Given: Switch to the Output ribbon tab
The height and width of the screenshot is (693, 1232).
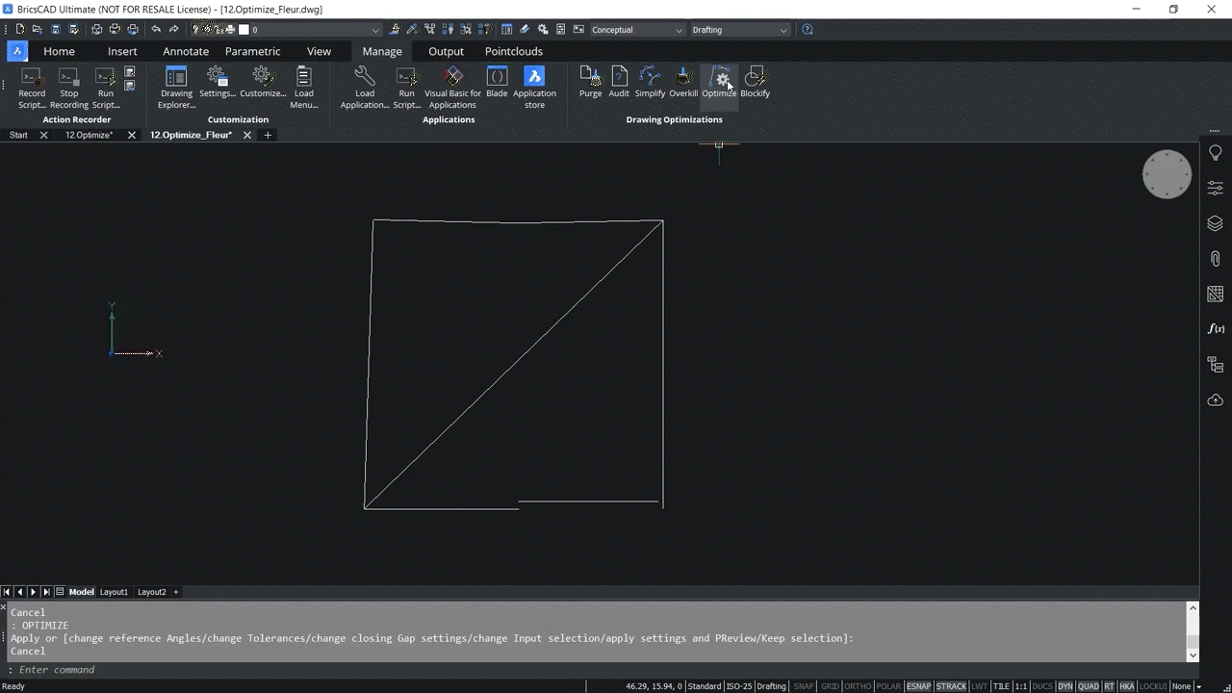Looking at the screenshot, I should [x=446, y=51].
